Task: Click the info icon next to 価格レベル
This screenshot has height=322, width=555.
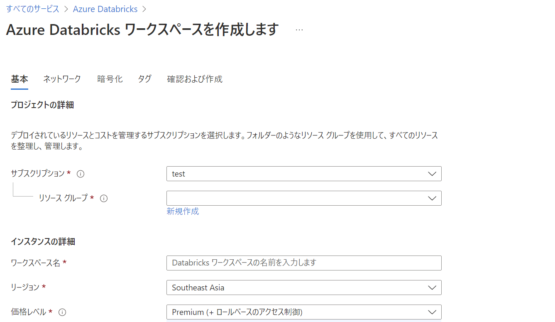Action: pyautogui.click(x=62, y=312)
